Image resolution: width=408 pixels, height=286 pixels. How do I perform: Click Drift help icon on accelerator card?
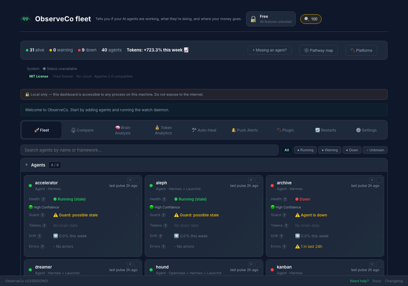pyautogui.click(x=40, y=236)
